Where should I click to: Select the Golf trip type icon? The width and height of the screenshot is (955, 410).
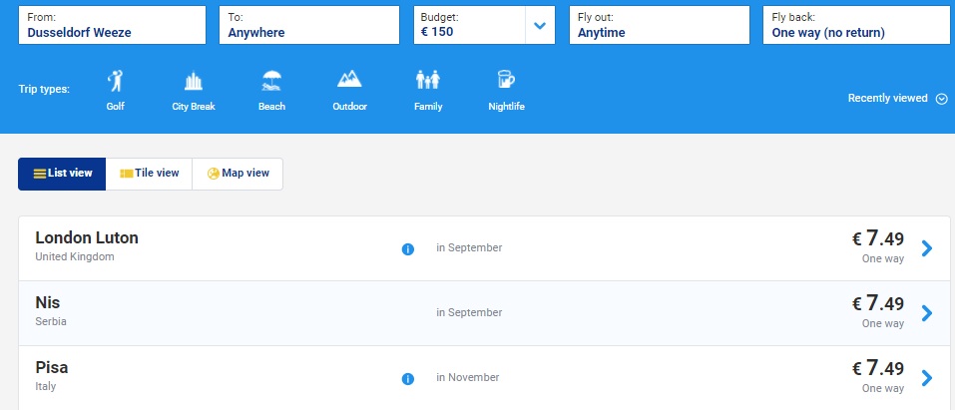(x=115, y=81)
